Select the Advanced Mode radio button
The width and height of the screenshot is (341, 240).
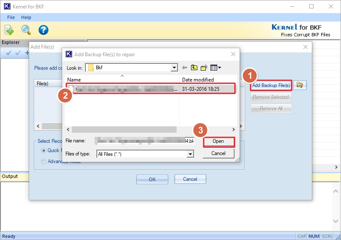[44, 161]
